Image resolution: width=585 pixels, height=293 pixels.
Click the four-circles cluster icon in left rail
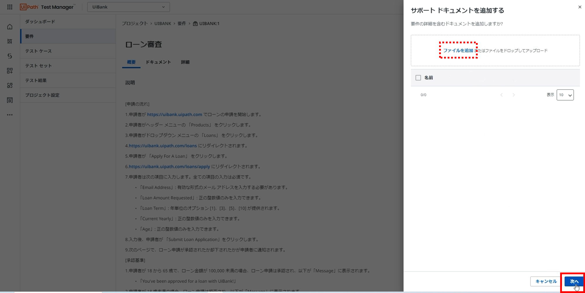click(x=10, y=85)
